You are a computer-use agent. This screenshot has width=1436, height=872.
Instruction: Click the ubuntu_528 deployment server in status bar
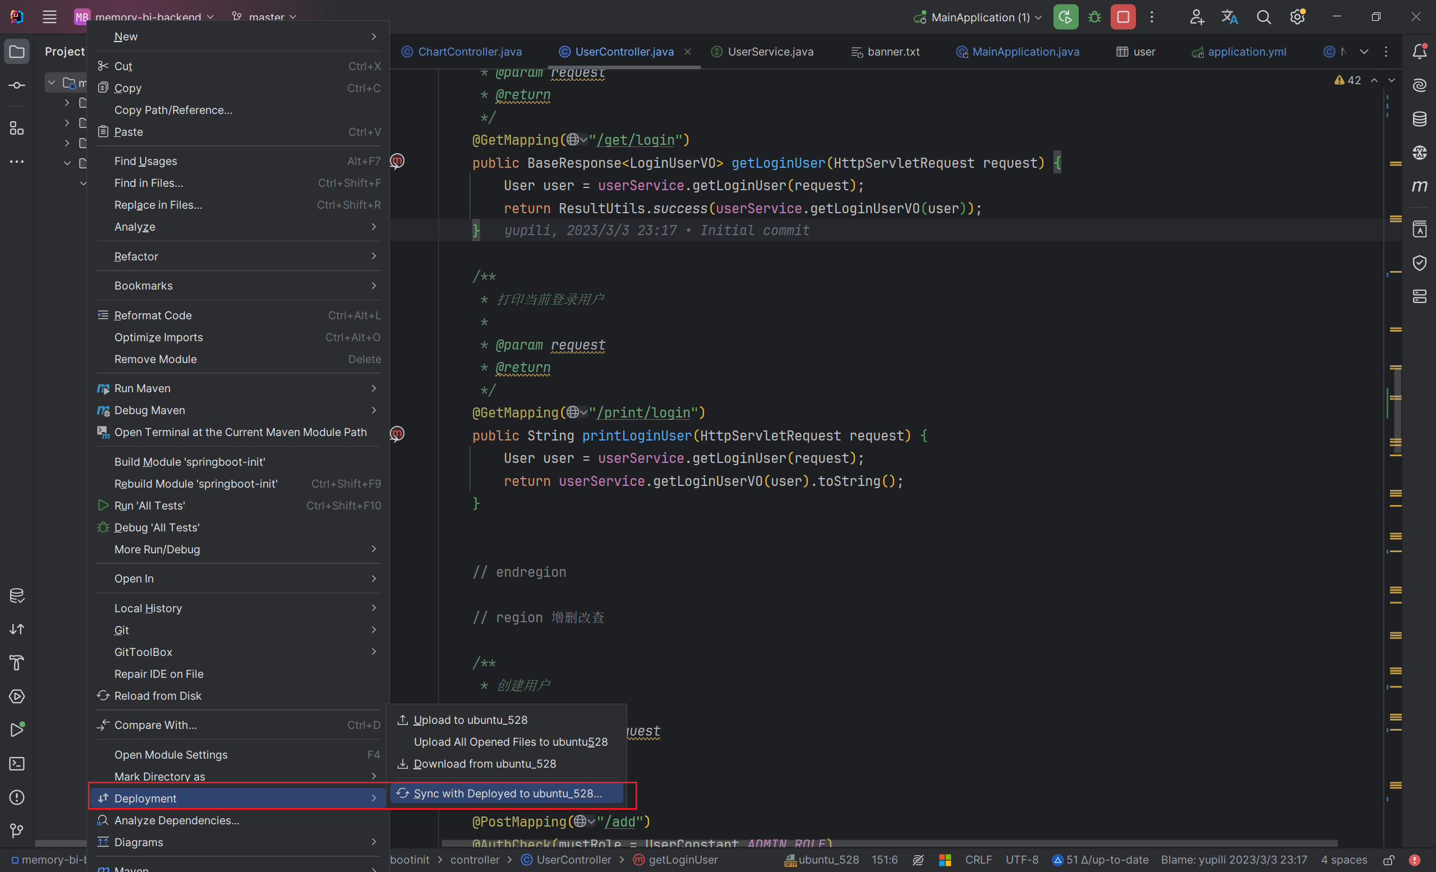(x=822, y=860)
